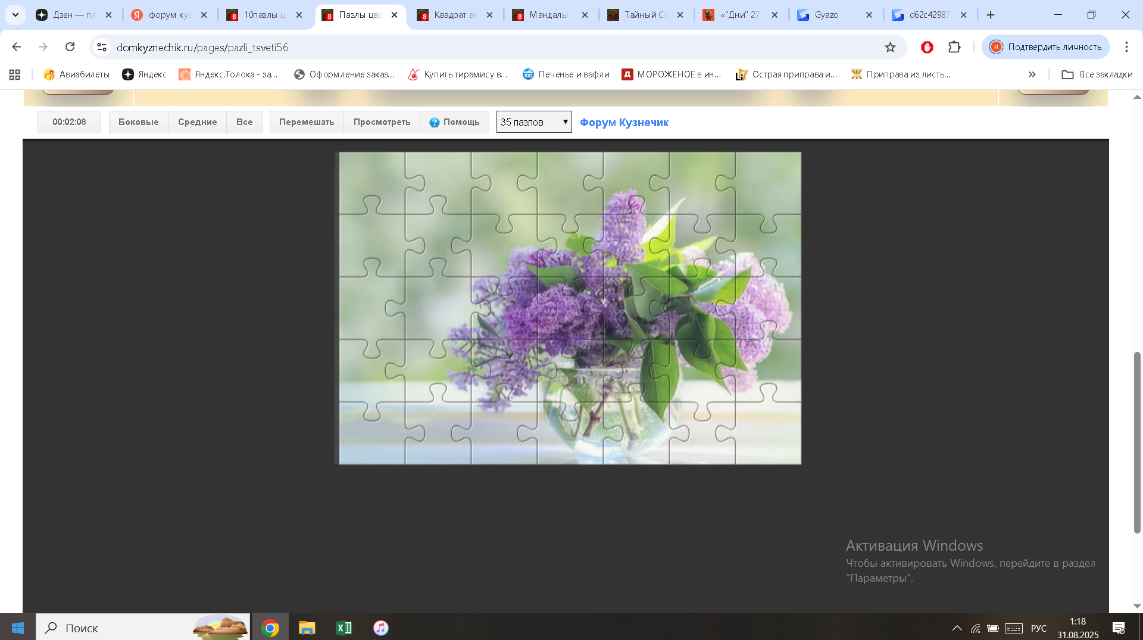Screen dimensions: 1143x640
Task: Open the battery tray icon
Action: click(x=993, y=628)
